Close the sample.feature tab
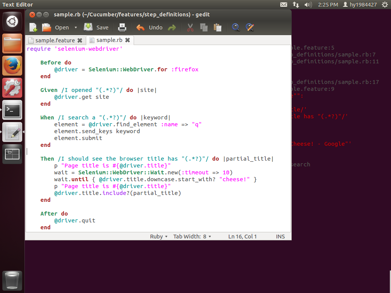 pos(80,40)
